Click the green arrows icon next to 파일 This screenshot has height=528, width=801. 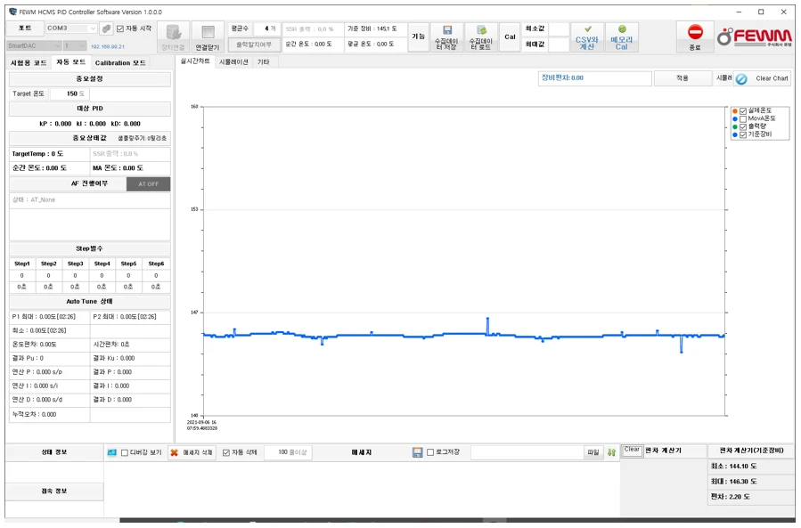[611, 452]
